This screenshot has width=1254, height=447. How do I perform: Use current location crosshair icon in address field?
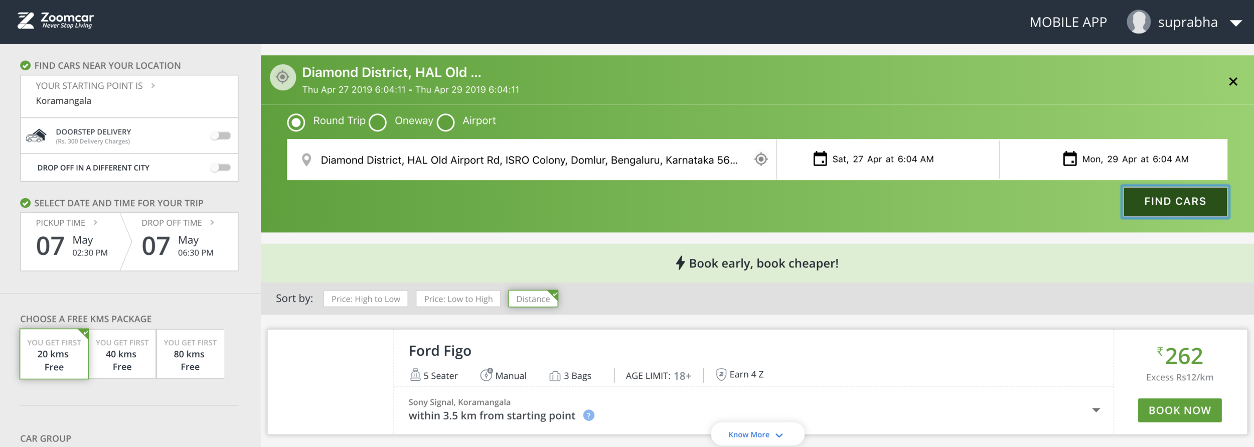[x=761, y=159]
